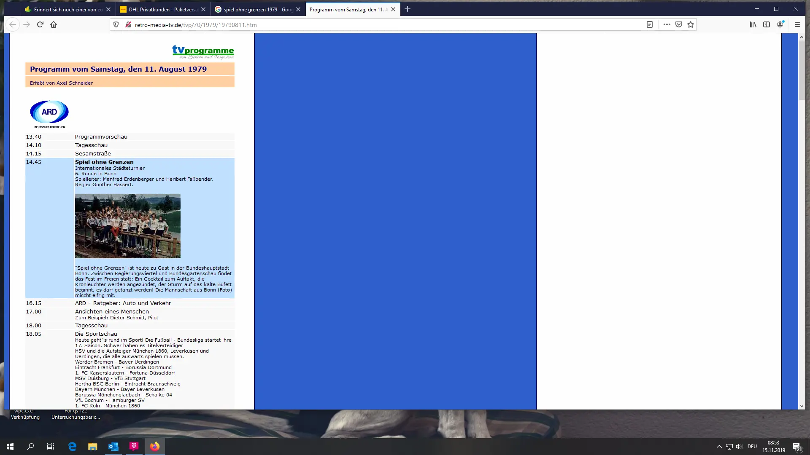
Task: Switch to DHL Privatkunden tab
Action: (x=162, y=9)
